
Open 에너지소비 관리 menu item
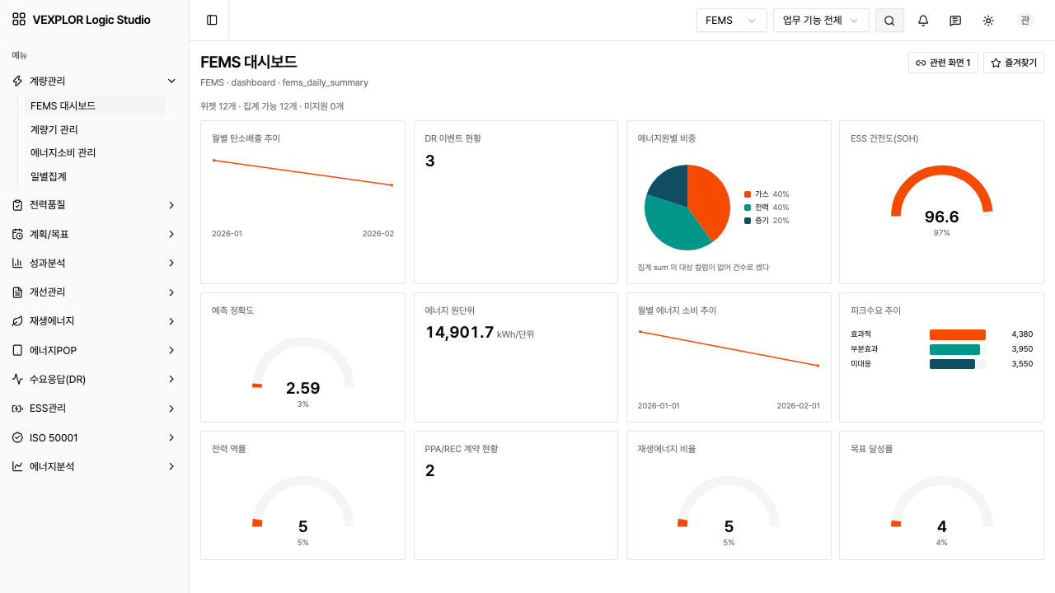(95, 152)
